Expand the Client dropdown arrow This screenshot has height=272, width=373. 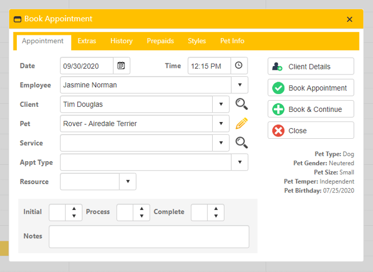click(x=221, y=104)
